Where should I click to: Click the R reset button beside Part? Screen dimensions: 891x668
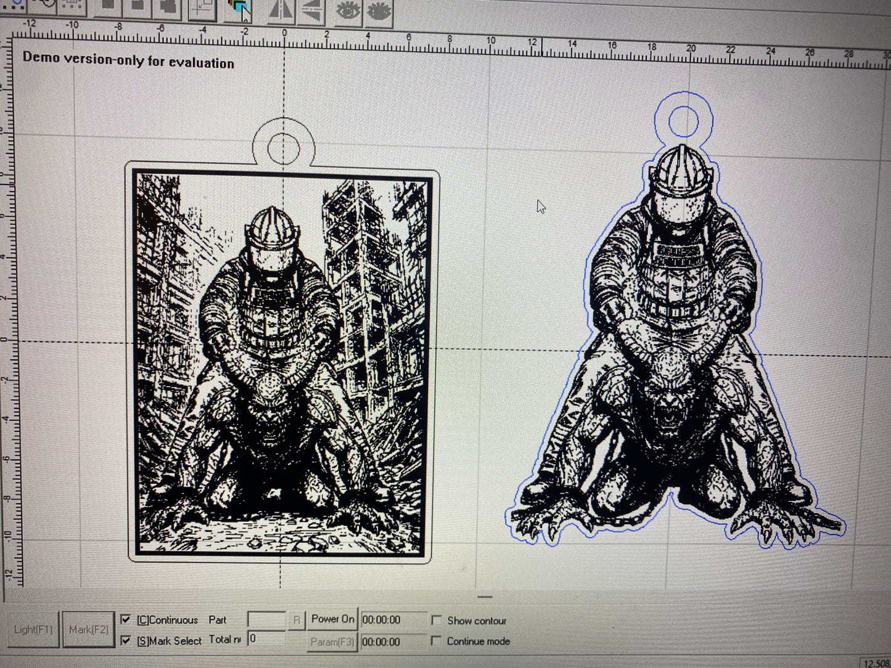(297, 620)
